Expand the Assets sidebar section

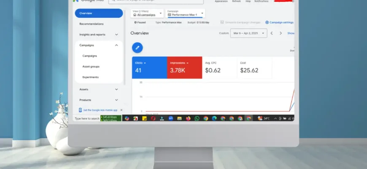116,89
